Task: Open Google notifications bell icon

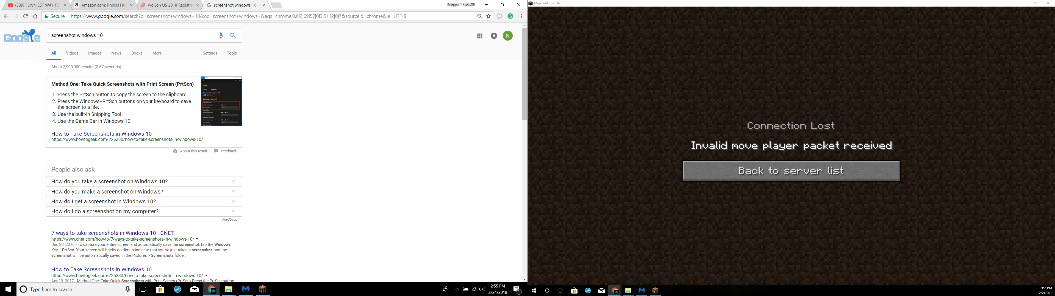Action: [x=494, y=36]
